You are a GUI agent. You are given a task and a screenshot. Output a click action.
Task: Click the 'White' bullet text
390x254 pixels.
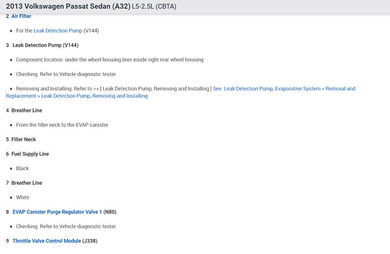point(22,197)
